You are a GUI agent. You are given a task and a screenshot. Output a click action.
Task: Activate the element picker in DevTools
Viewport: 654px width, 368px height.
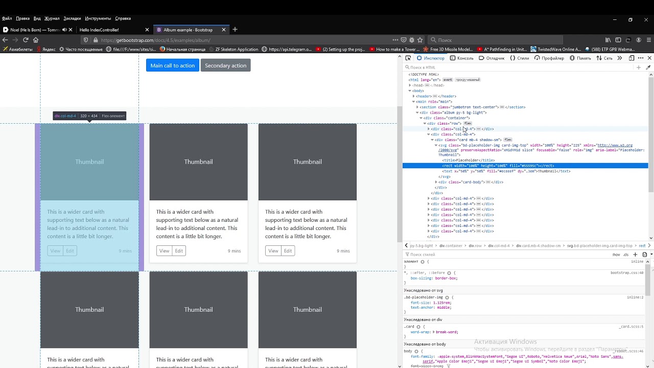pyautogui.click(x=408, y=58)
